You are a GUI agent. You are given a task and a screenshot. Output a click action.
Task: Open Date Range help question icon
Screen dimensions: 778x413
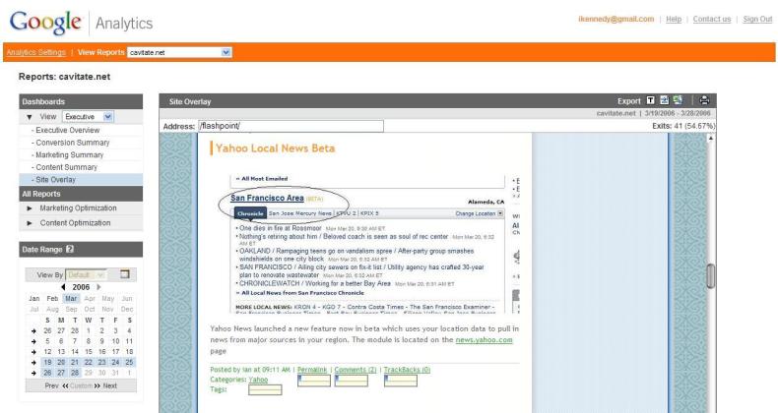[70, 249]
